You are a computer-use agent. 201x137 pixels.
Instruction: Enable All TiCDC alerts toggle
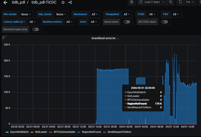pyautogui.click(x=165, y=22)
